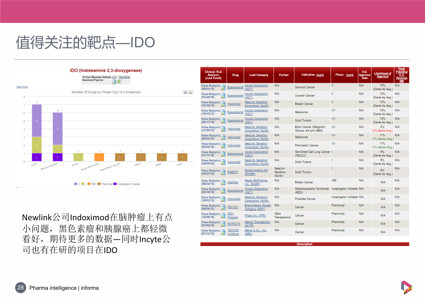Open analysis icon for 02/11/16 row
Screen dimensions: 425x301
coord(223,121)
